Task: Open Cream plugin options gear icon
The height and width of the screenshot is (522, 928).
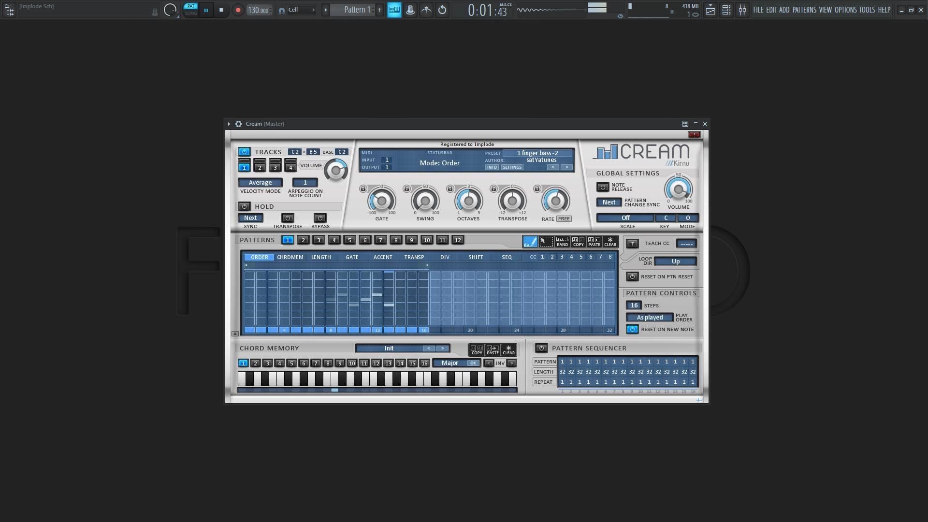Action: [x=238, y=124]
